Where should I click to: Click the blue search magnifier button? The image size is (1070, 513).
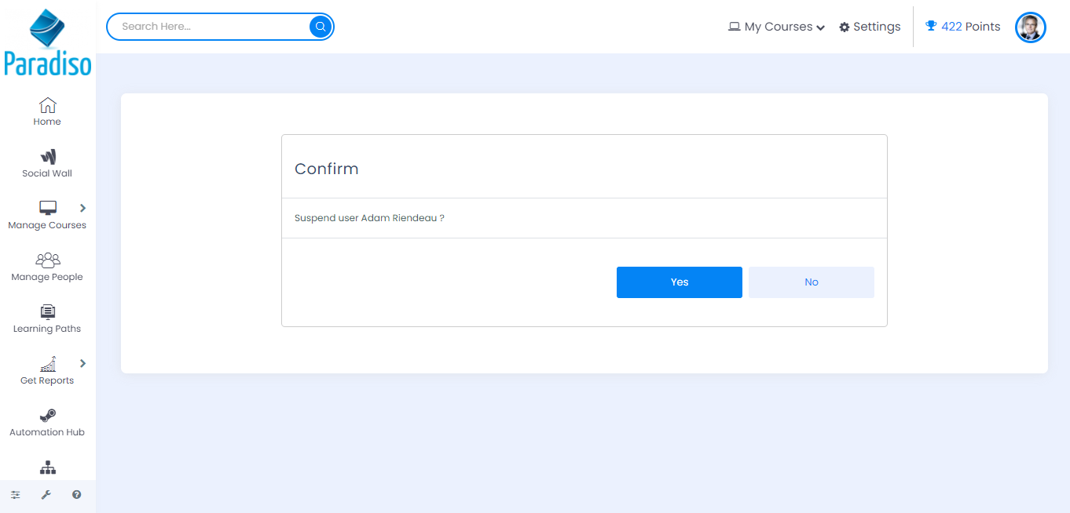(321, 27)
